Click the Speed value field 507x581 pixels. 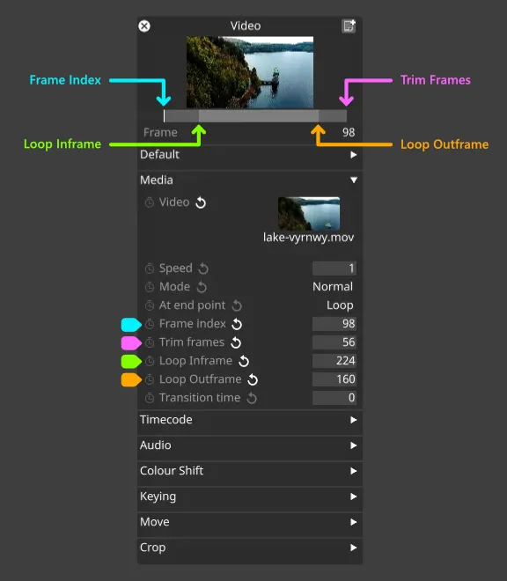click(334, 268)
